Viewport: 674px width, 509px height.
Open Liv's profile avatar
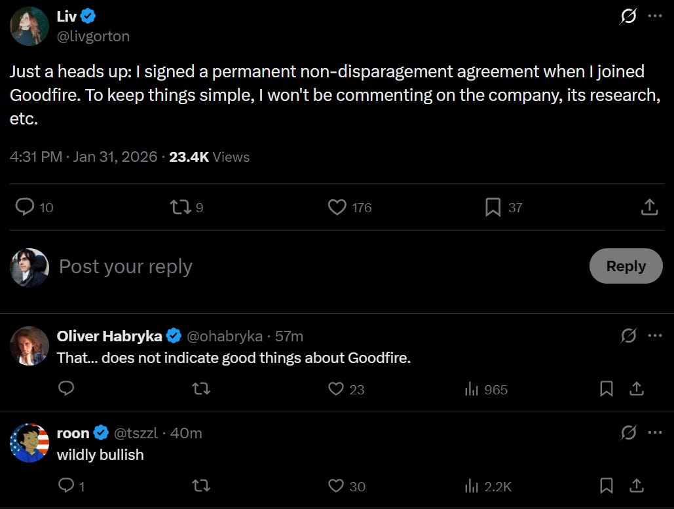(x=29, y=26)
